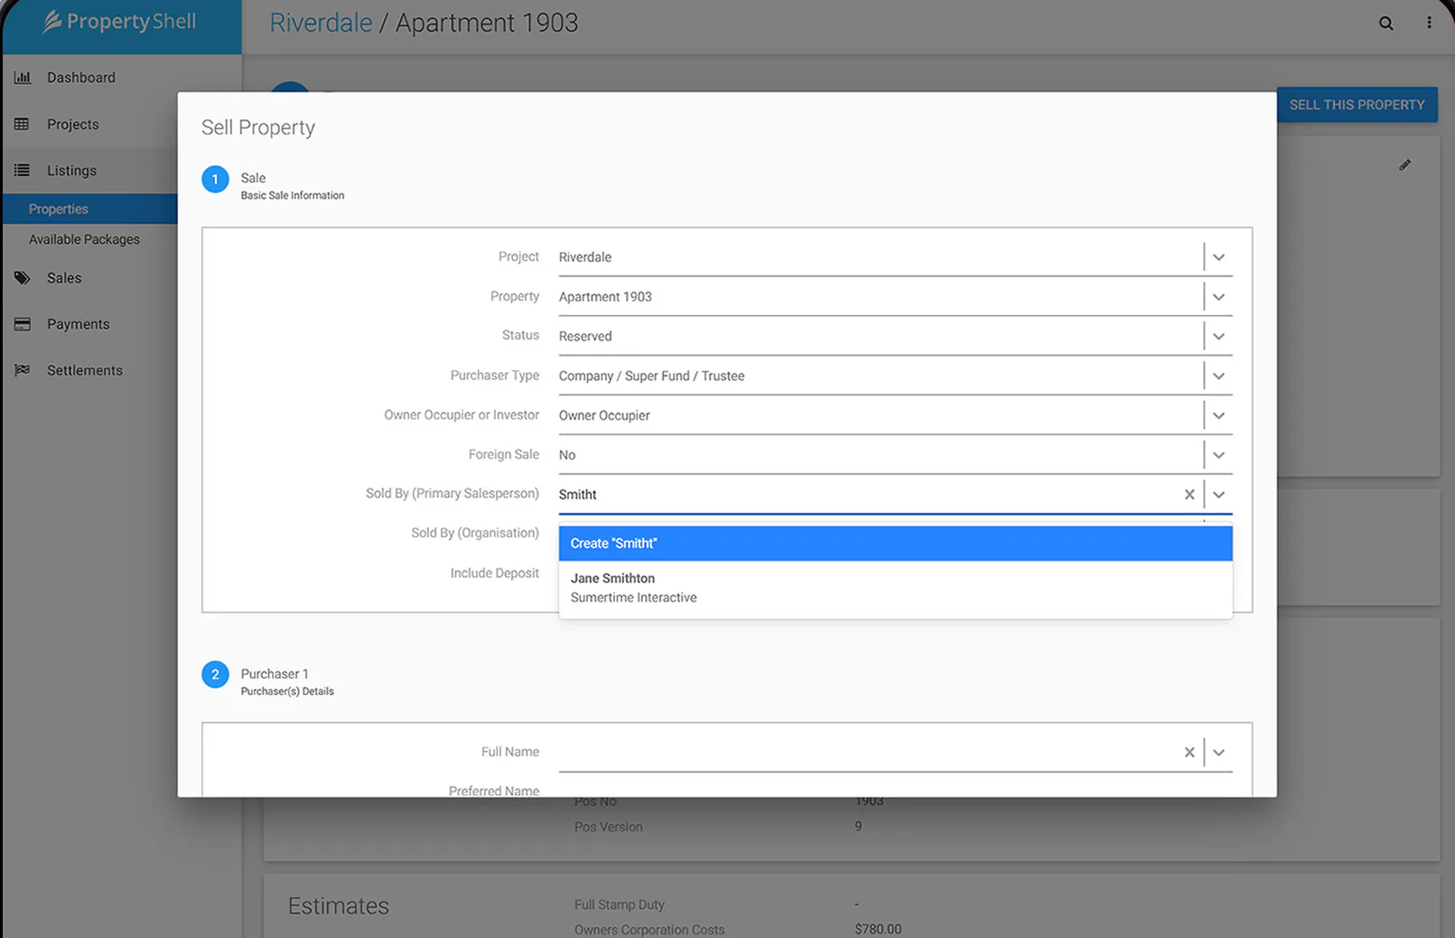Open Projects in the sidebar
Image resolution: width=1455 pixels, height=938 pixels.
(x=73, y=124)
